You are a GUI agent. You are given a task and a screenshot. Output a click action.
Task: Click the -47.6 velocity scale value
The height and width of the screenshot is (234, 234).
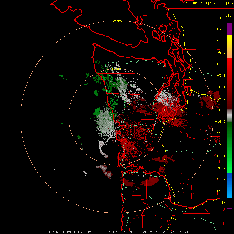(220, 145)
